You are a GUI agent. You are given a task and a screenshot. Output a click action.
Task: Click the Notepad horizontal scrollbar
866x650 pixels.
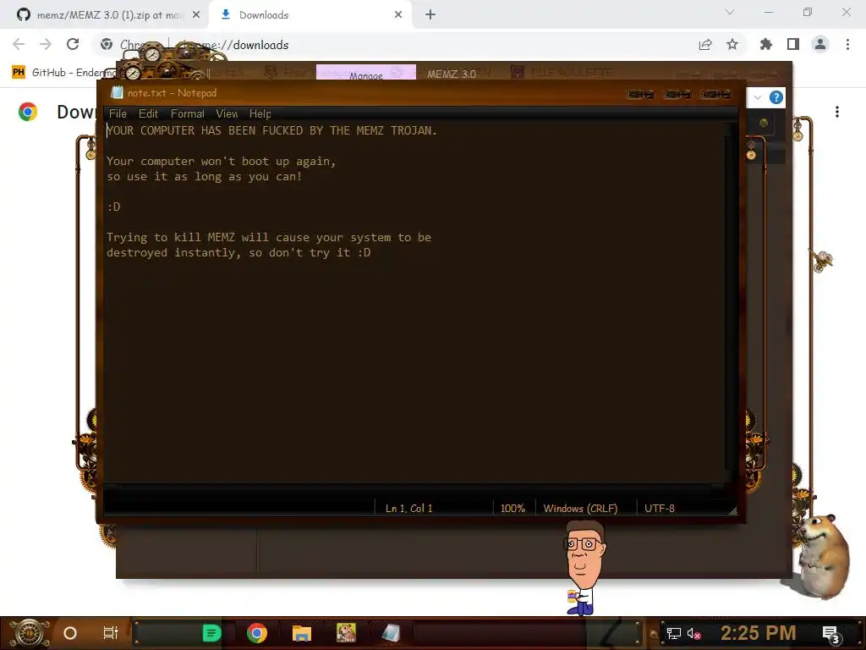coord(414,487)
